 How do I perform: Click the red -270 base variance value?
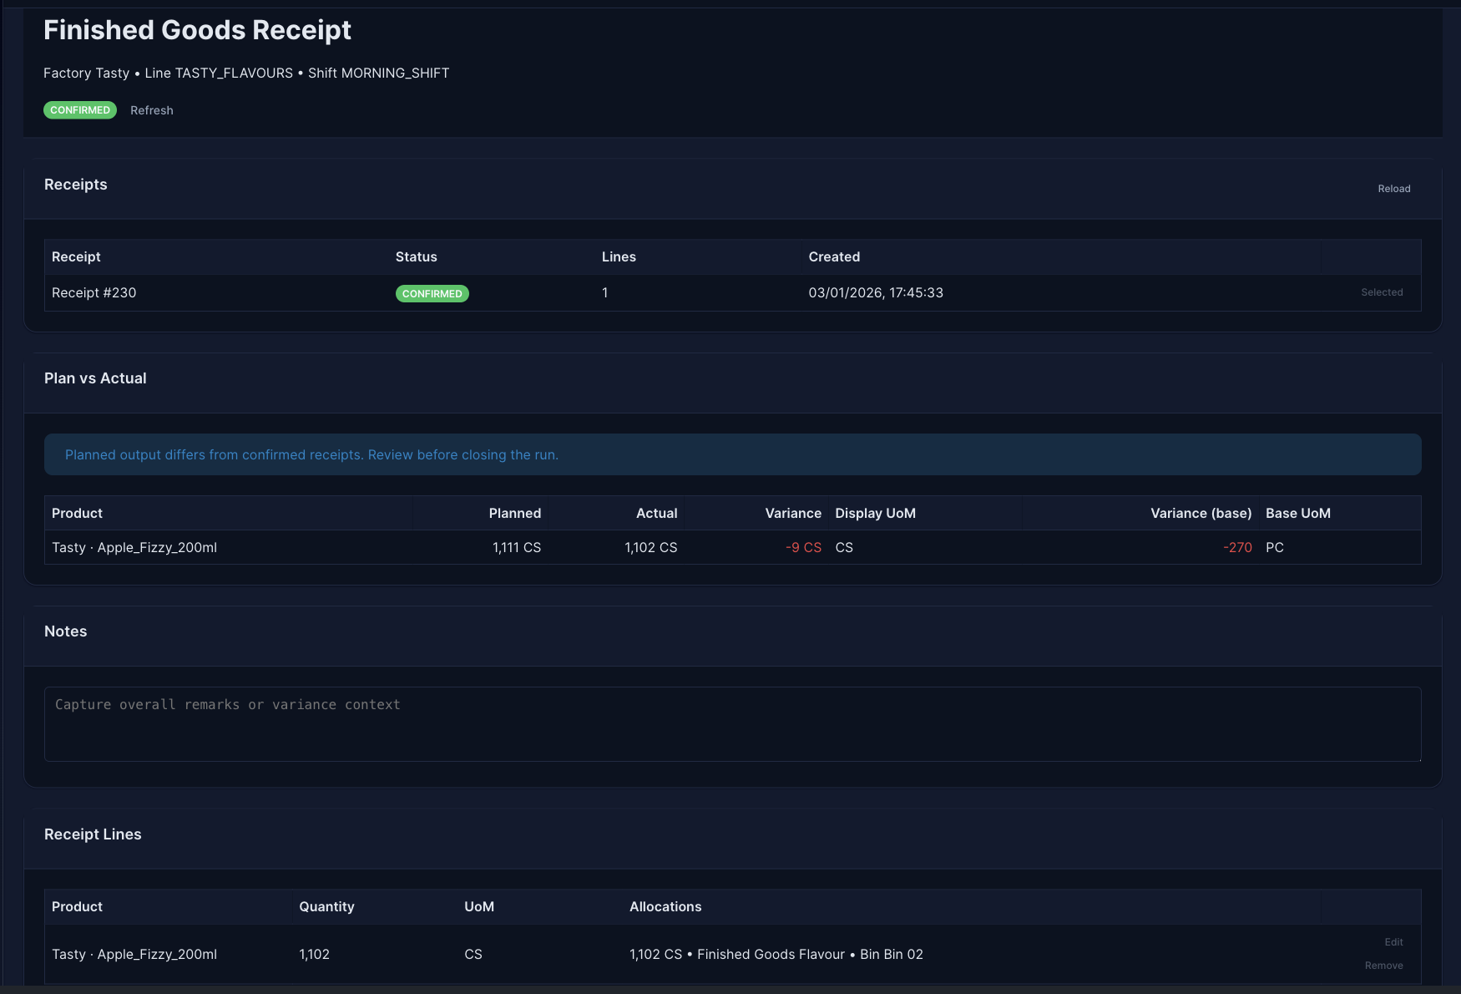point(1237,548)
